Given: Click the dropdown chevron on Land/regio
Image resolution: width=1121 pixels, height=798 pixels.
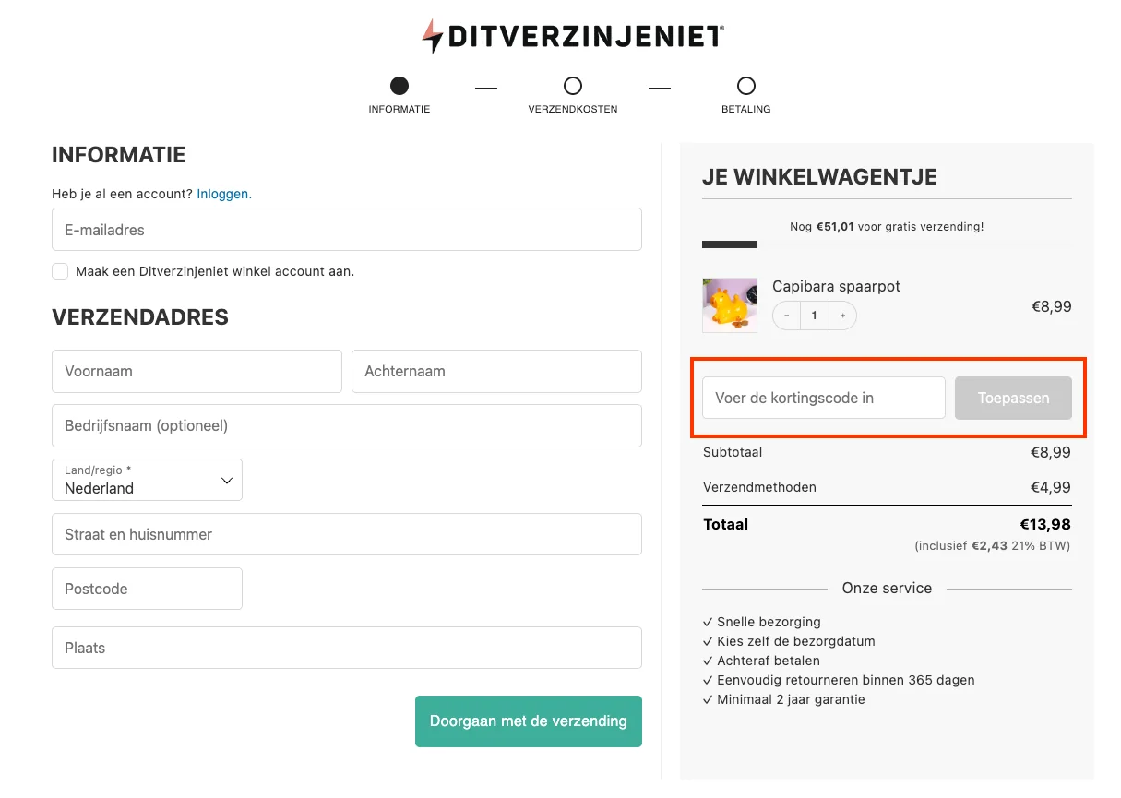Looking at the screenshot, I should click(226, 481).
